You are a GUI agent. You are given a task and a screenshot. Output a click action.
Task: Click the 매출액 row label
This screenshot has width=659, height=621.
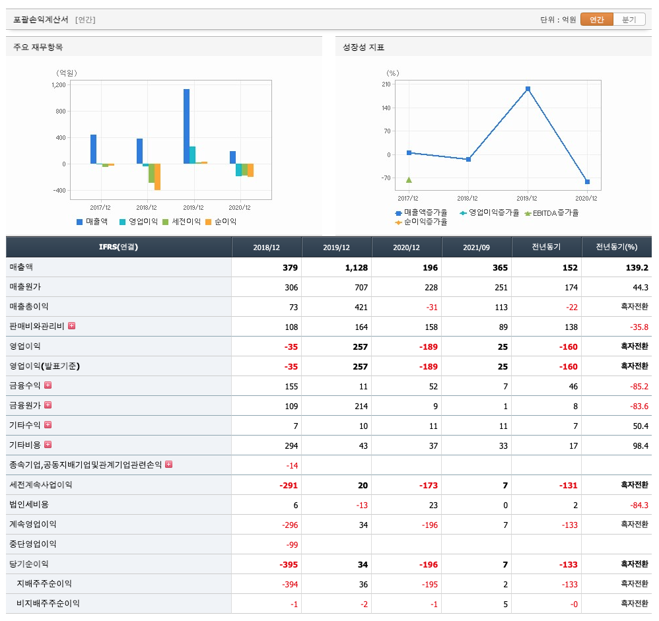[x=21, y=267]
